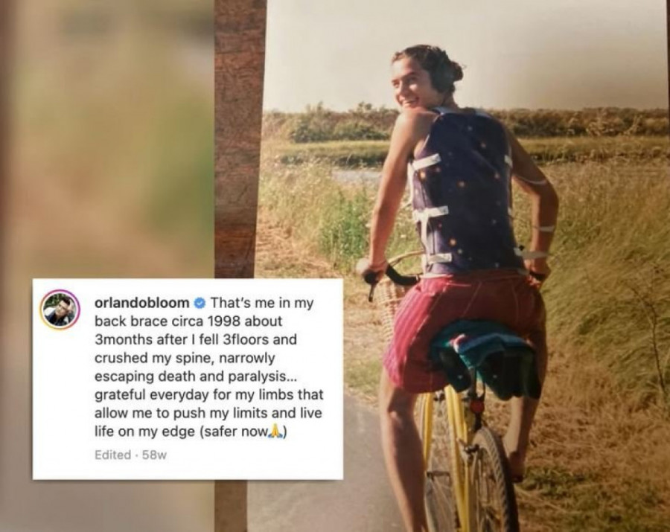Click the red rear reflector on bike
Viewport: 670px width, 532px height.
[x=476, y=405]
